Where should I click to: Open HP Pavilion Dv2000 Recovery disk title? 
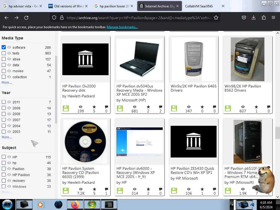point(79,88)
